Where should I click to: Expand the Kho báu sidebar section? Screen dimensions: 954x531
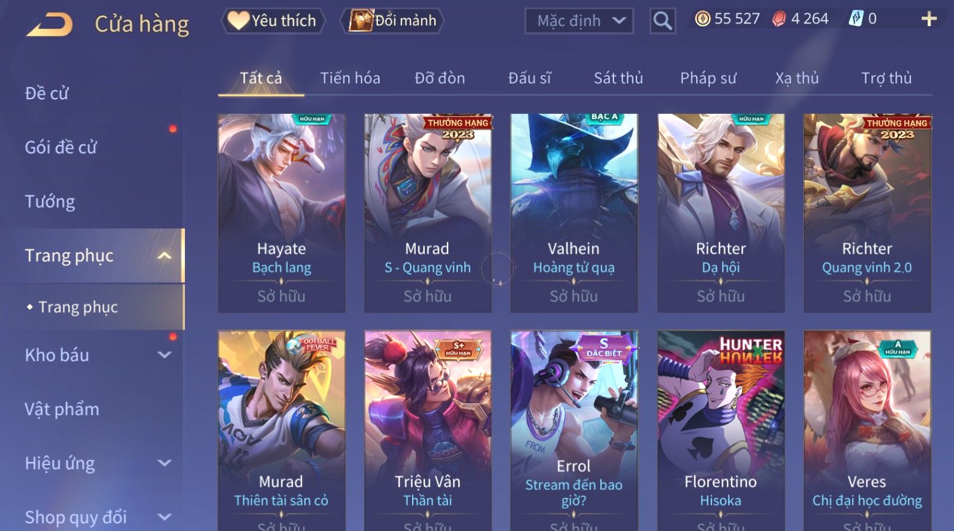click(x=164, y=355)
